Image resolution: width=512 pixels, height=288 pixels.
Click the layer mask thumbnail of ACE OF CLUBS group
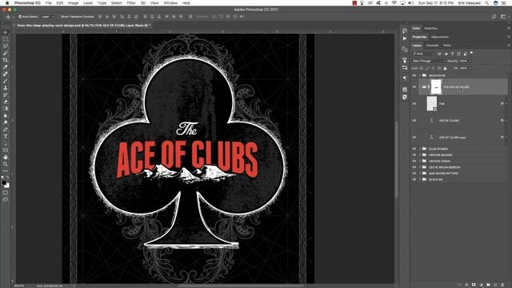pos(436,87)
